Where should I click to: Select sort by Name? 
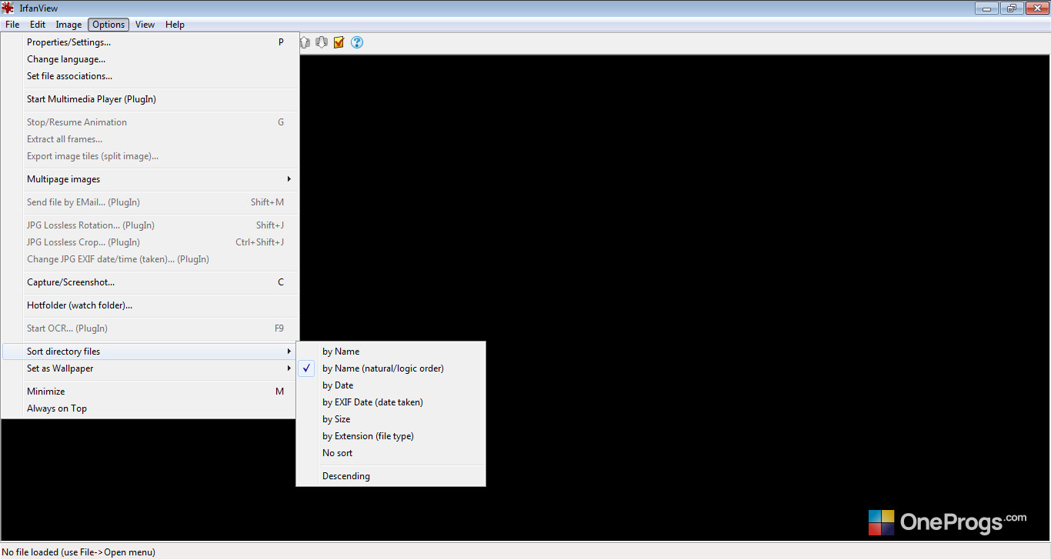(x=391, y=352)
